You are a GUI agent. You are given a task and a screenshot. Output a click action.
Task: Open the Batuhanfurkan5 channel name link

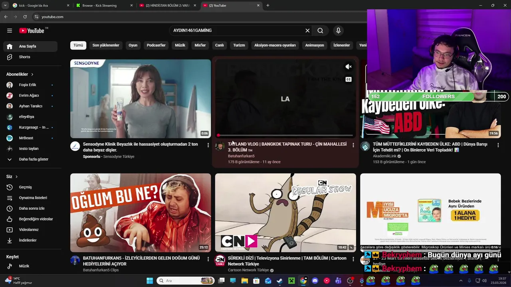click(x=241, y=156)
